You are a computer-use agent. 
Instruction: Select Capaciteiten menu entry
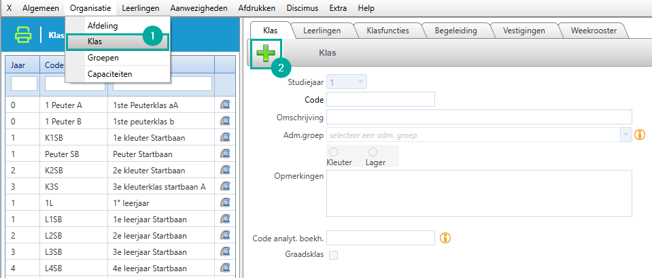109,74
